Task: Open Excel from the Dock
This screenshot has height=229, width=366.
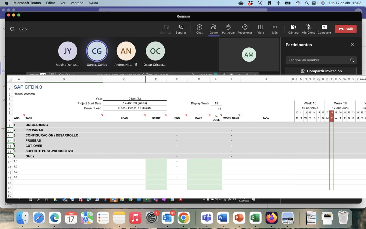Action: tap(255, 218)
